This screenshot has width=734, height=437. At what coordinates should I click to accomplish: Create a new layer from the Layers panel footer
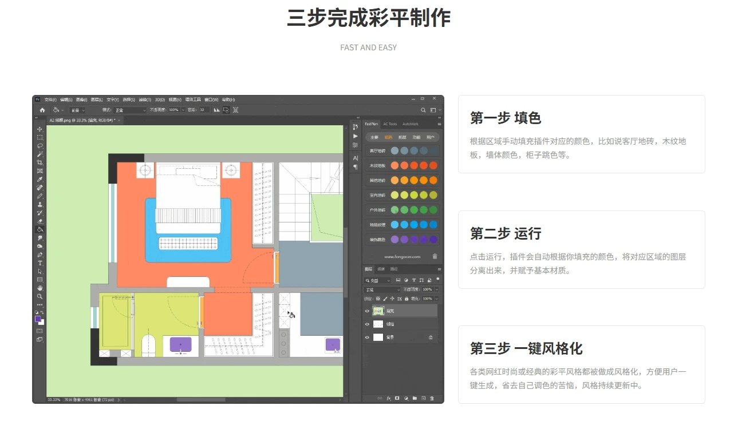tap(423, 398)
